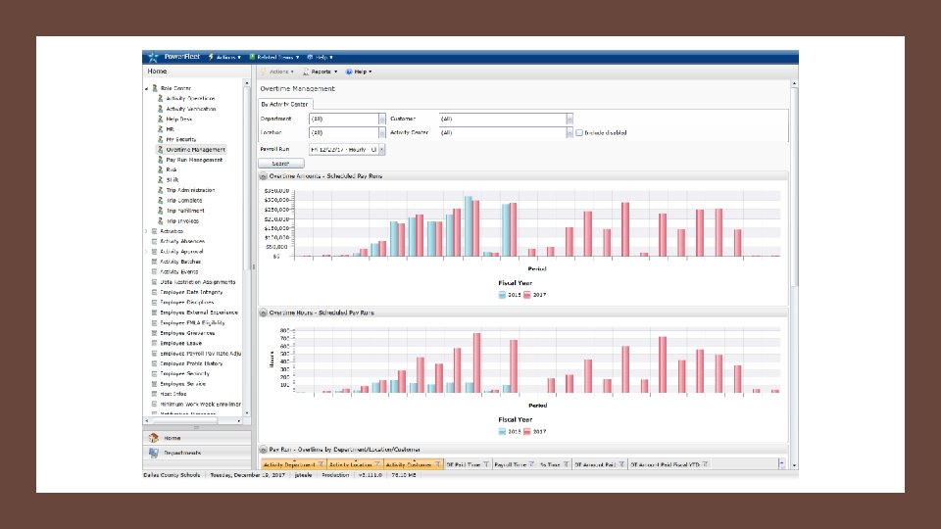Click the Departments icon in the bottom navigation
This screenshot has width=941, height=529.
click(x=154, y=453)
